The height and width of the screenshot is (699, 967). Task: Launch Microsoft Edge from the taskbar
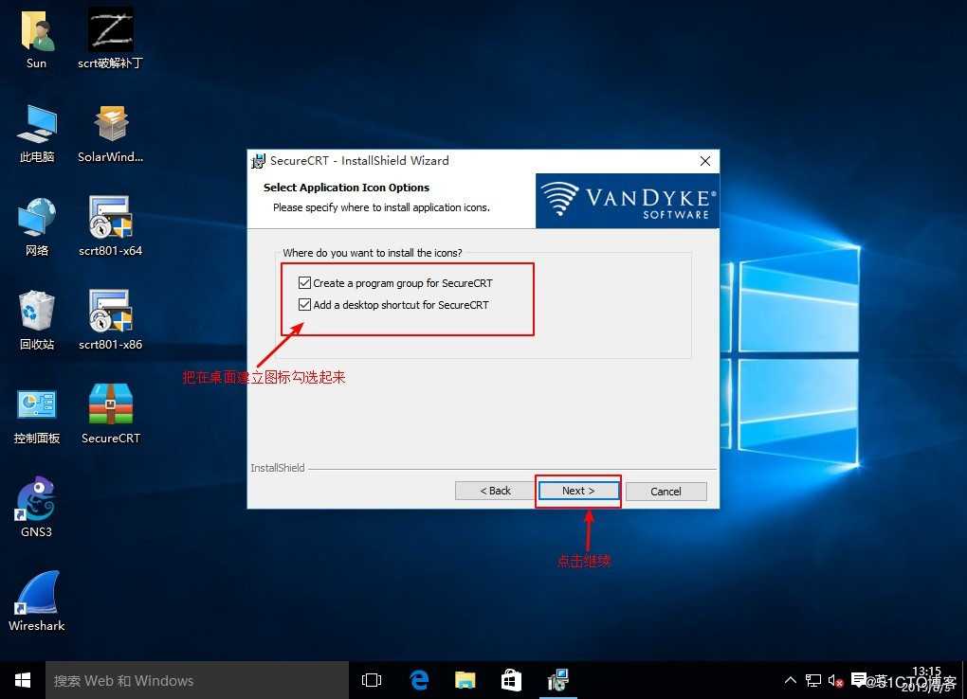pyautogui.click(x=419, y=680)
